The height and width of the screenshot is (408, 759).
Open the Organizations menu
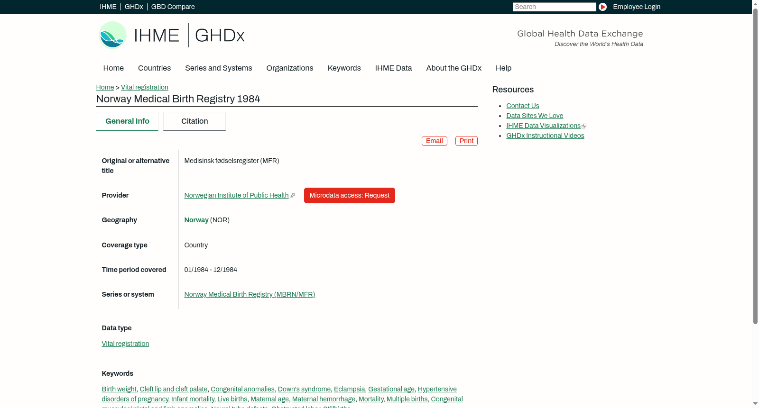click(290, 68)
